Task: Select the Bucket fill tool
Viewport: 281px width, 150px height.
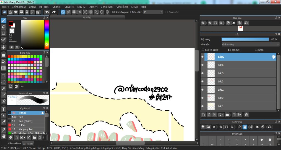Action: 3,62
